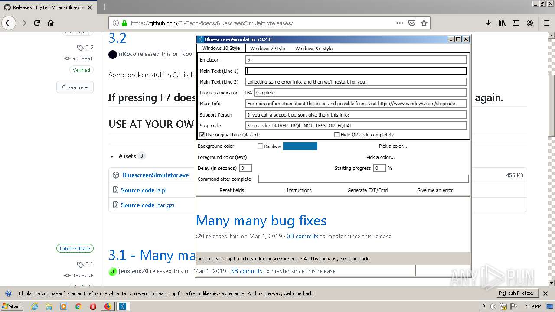Pick a color for background
This screenshot has width=555, height=312.
[393, 146]
